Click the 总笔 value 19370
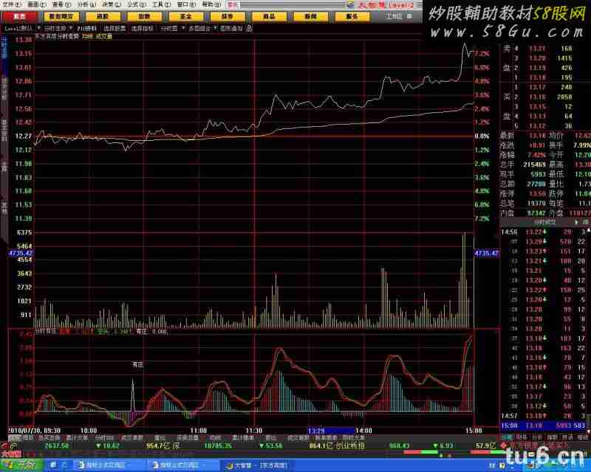This screenshot has height=472, width=591. [536, 204]
